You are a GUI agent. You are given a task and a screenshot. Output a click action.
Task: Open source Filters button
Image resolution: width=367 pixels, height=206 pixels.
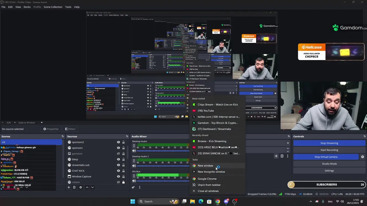pyautogui.click(x=70, y=129)
